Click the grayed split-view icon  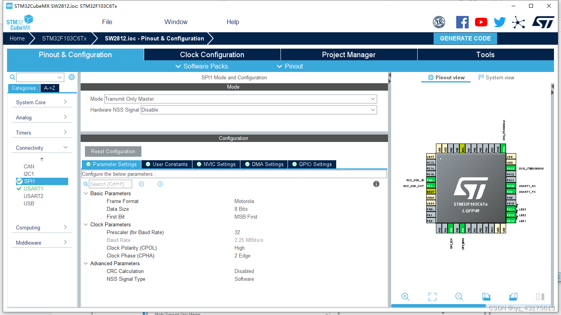[x=540, y=297]
